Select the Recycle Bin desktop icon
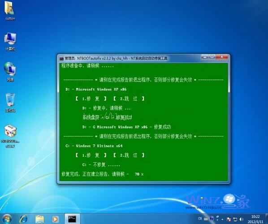Screen dimensions: 268x224 coord(10,103)
